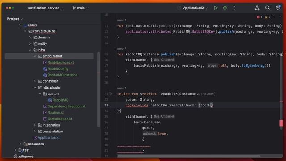Click the red error stripe marker in editor
286x161 pixels.
tap(281, 123)
